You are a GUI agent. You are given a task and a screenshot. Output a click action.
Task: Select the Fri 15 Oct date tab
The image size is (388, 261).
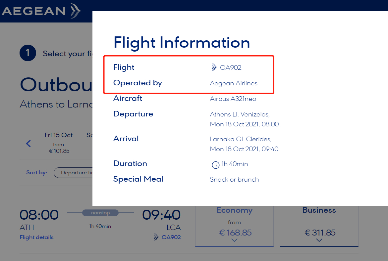click(x=59, y=143)
